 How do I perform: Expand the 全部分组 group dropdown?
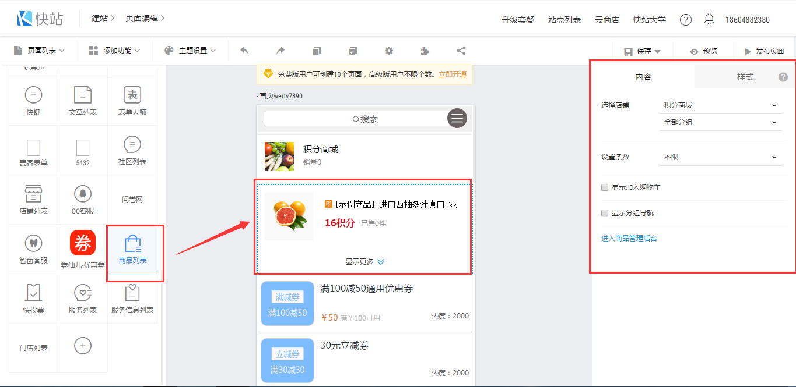point(720,122)
